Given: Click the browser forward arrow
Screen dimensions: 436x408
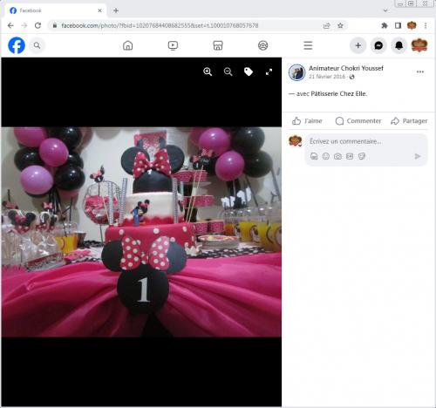Looking at the screenshot, I should (24, 25).
